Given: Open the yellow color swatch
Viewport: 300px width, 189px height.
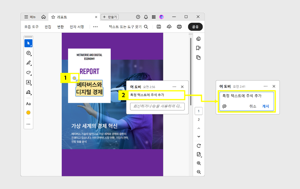Looking at the screenshot, I should [x=28, y=113].
